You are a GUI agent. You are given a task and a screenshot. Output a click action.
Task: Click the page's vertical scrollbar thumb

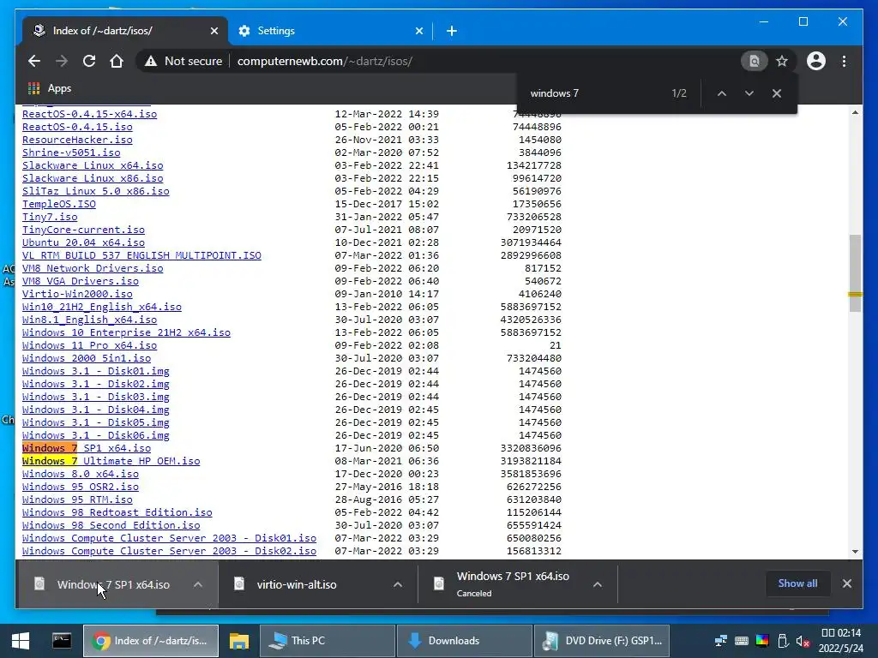[x=855, y=273]
